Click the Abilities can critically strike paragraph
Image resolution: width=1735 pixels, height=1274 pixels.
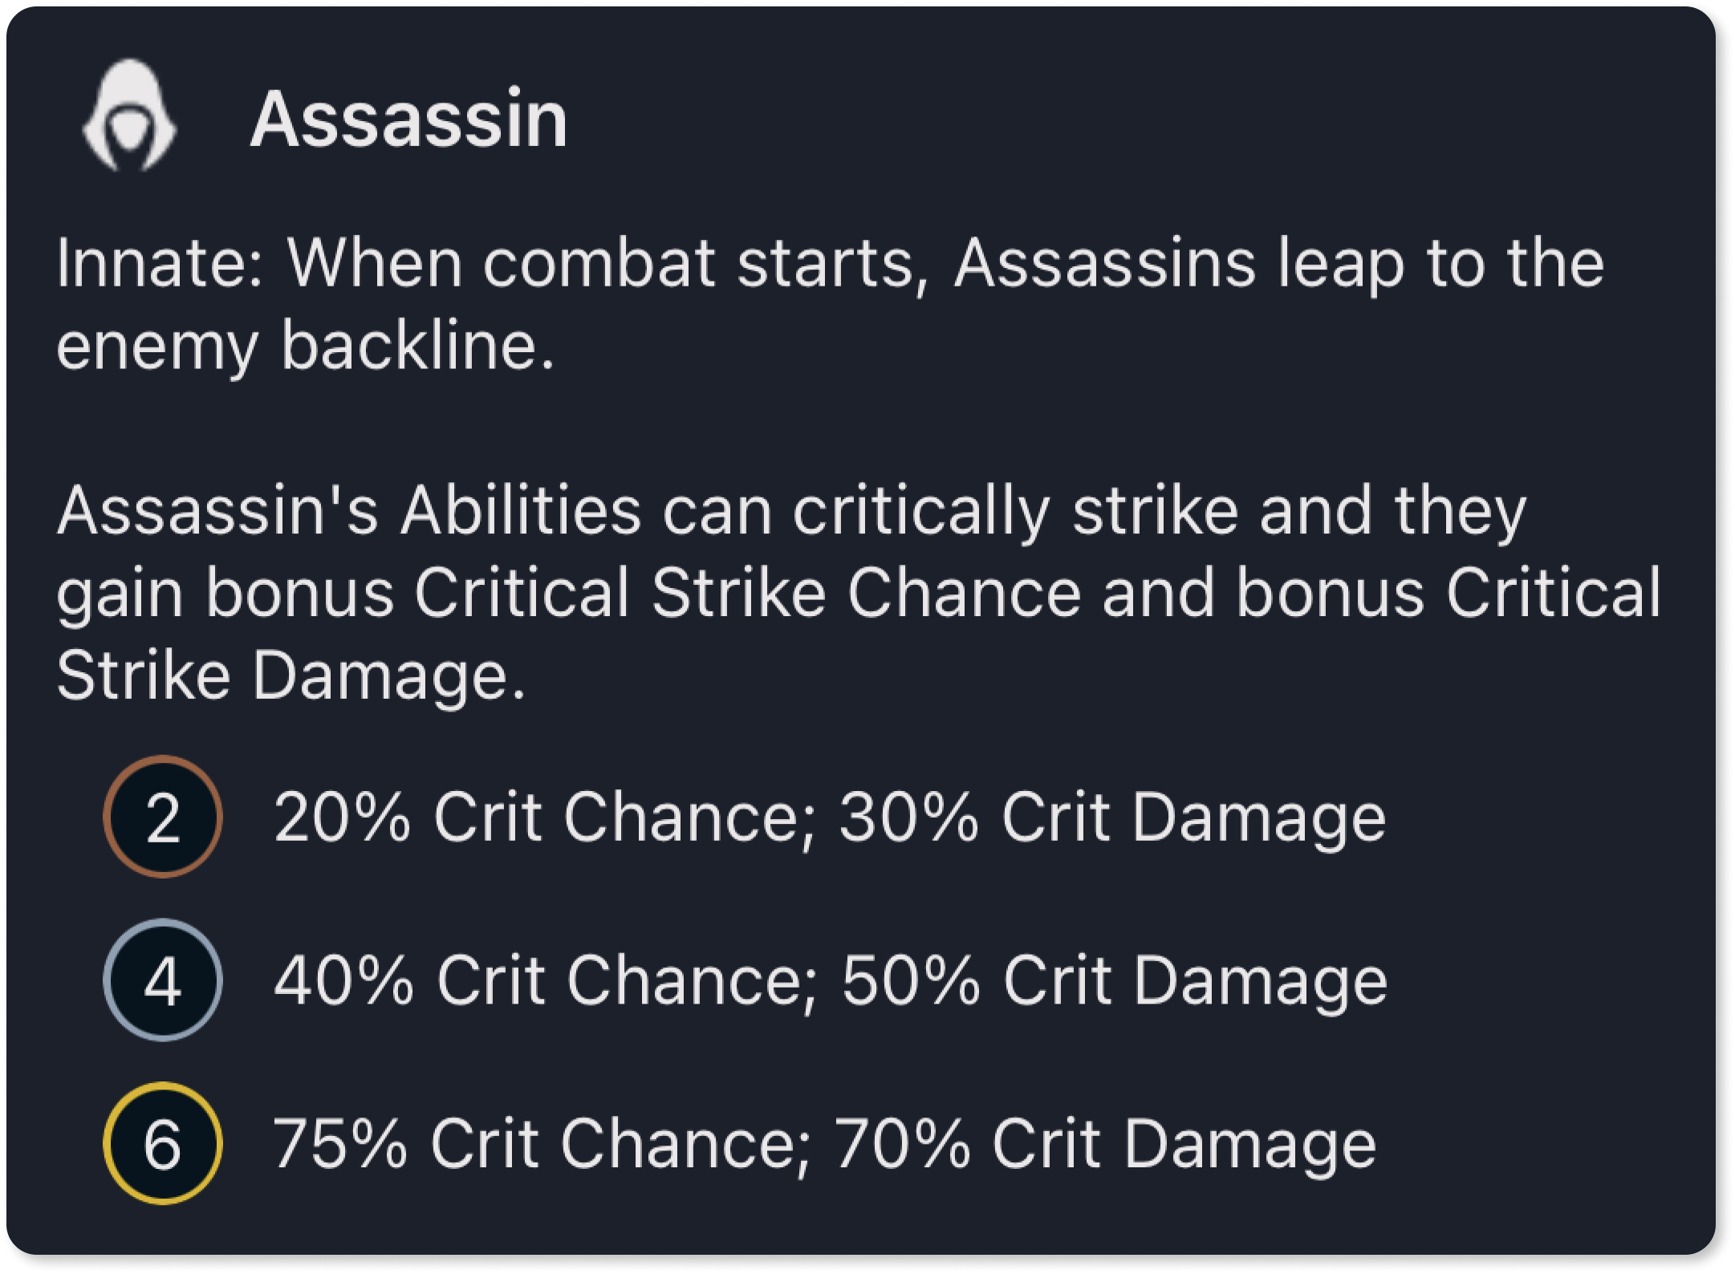pyautogui.click(x=859, y=594)
